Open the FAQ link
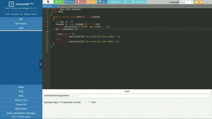Viewport: 212px width, 119px height. (x=21, y=91)
